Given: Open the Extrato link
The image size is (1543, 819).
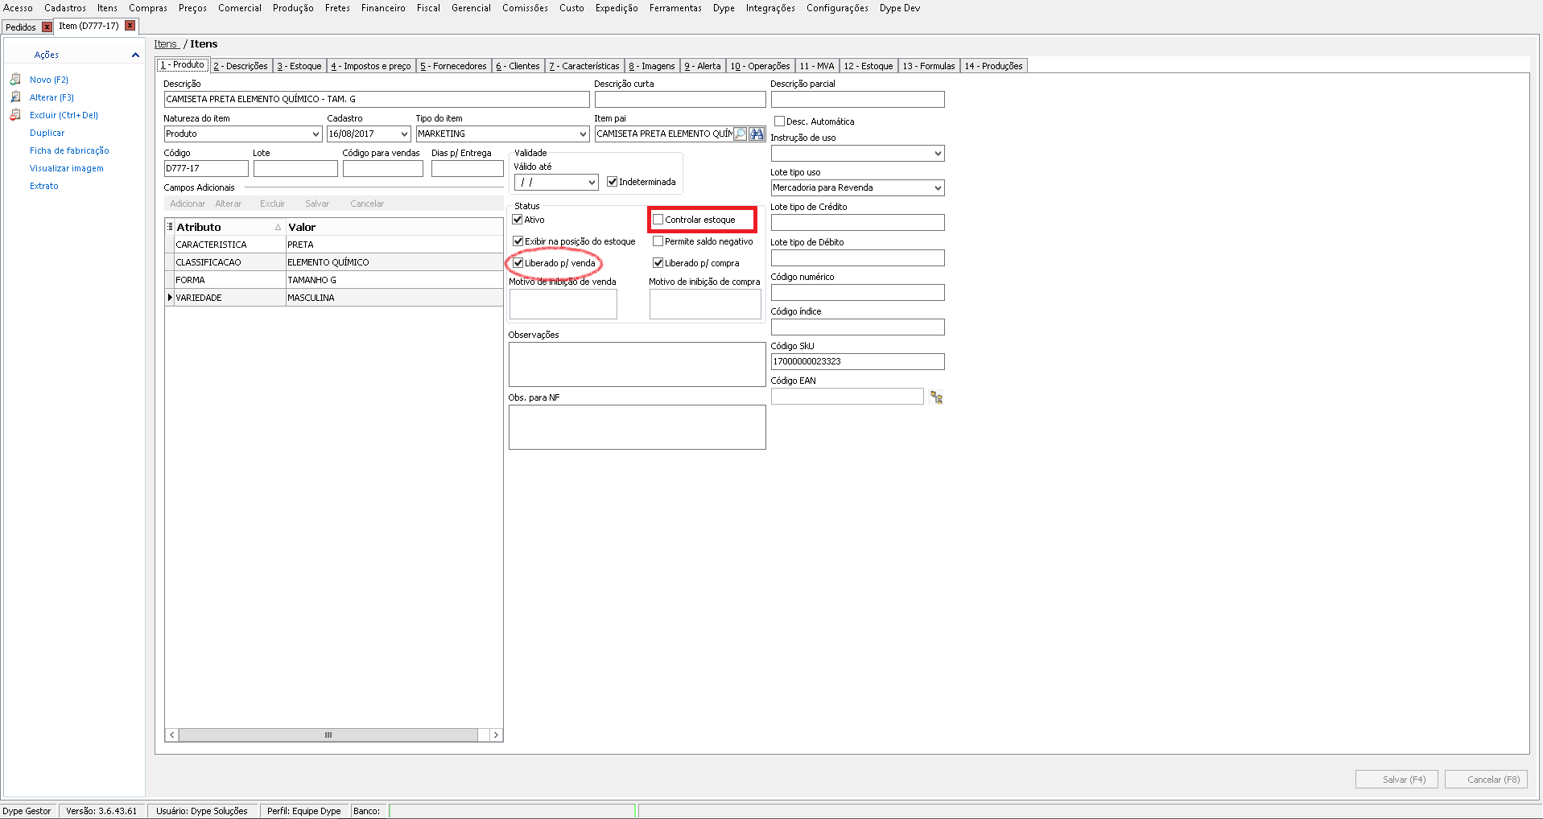Looking at the screenshot, I should pos(44,187).
